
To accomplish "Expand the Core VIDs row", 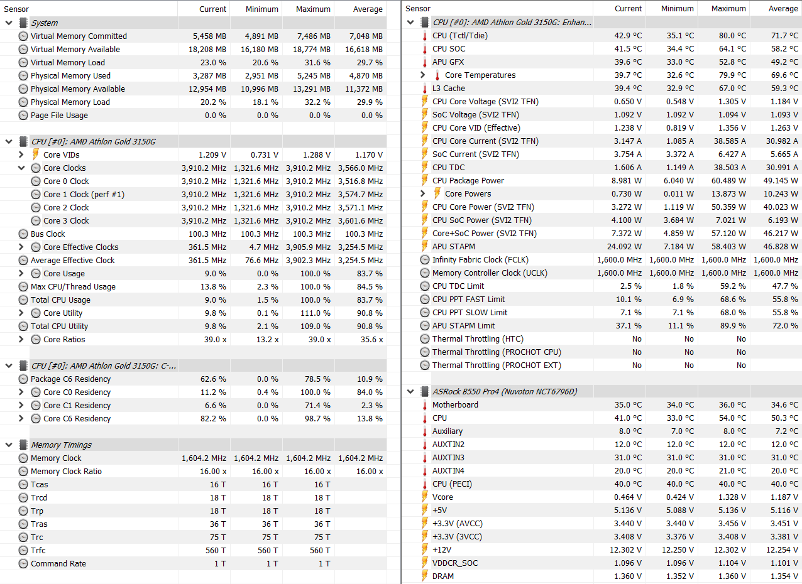I will pos(21,155).
